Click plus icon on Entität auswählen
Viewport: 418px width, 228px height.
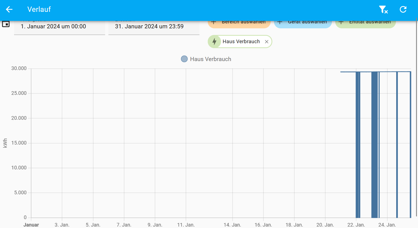pos(341,22)
